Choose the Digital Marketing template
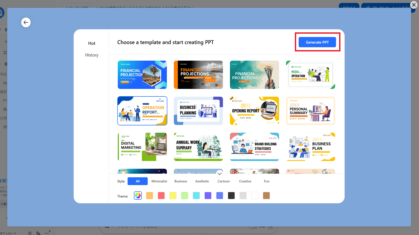This screenshot has height=235, width=419. pos(142,147)
